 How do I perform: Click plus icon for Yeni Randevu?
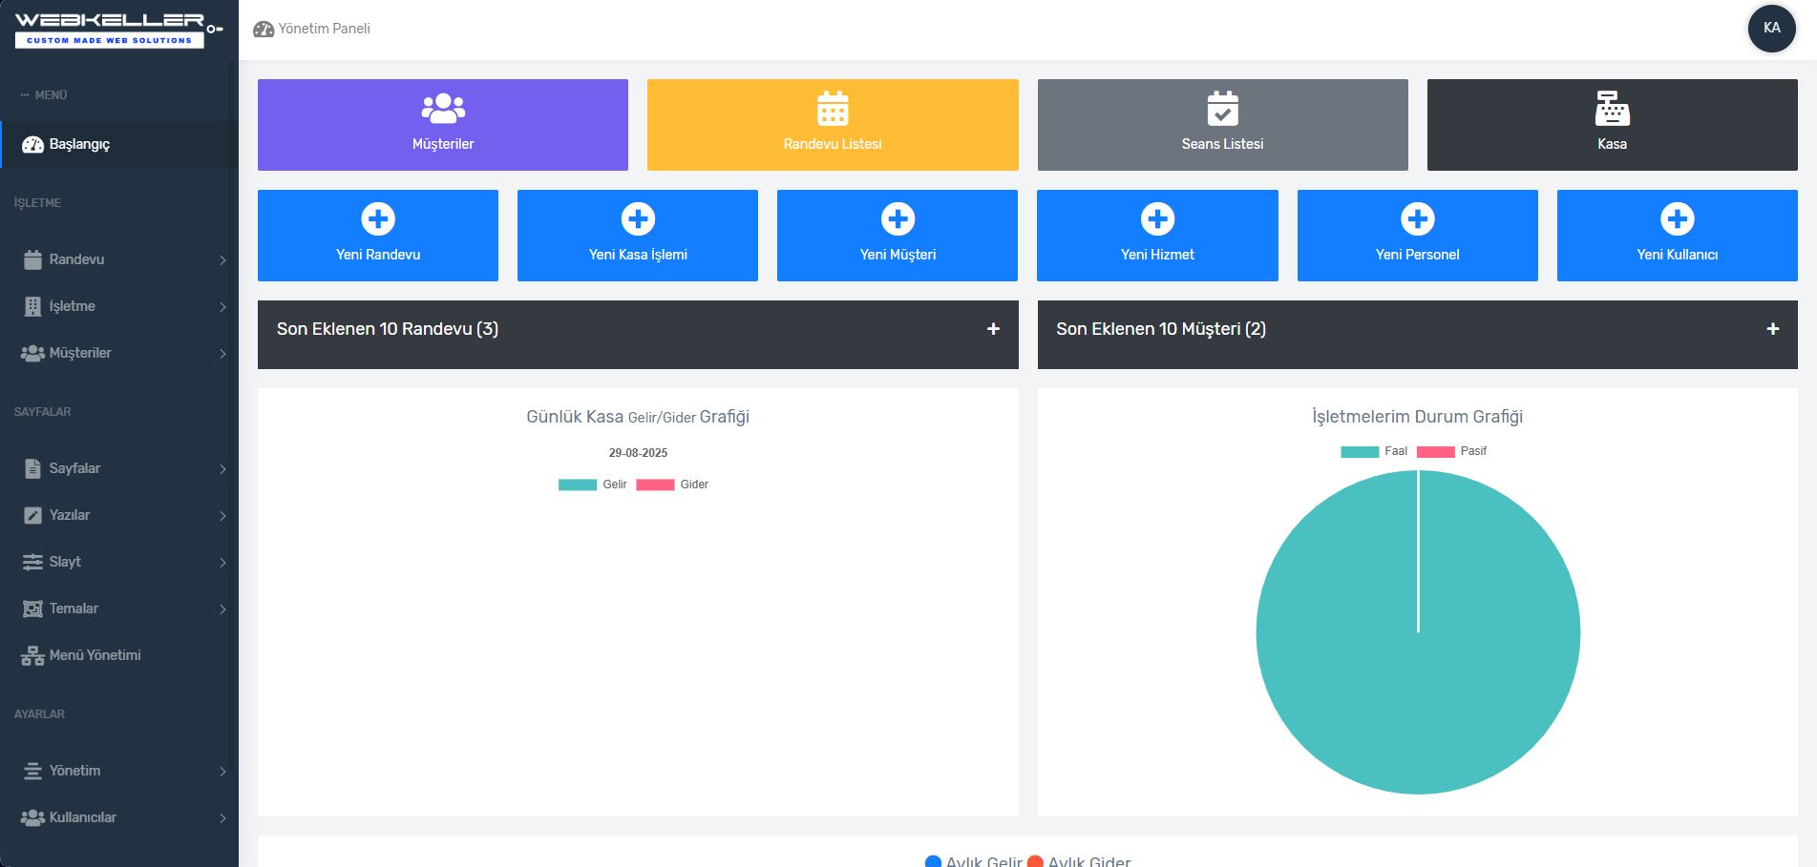[378, 219]
